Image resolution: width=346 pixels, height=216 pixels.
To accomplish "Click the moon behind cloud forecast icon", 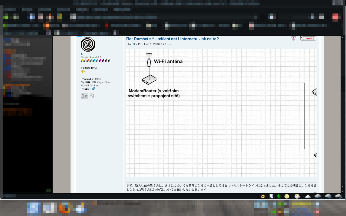I will tap(297, 196).
